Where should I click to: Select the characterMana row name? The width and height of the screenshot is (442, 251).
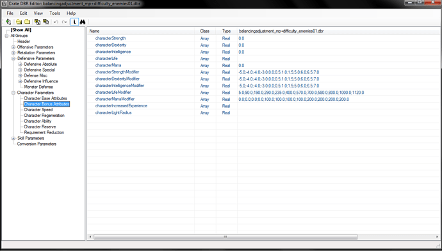click(x=108, y=65)
